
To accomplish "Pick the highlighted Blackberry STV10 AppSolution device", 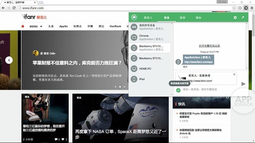I will pyautogui.click(x=149, y=48).
